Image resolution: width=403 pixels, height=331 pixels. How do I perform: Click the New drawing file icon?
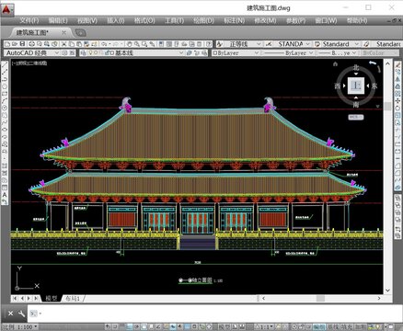click(x=7, y=44)
